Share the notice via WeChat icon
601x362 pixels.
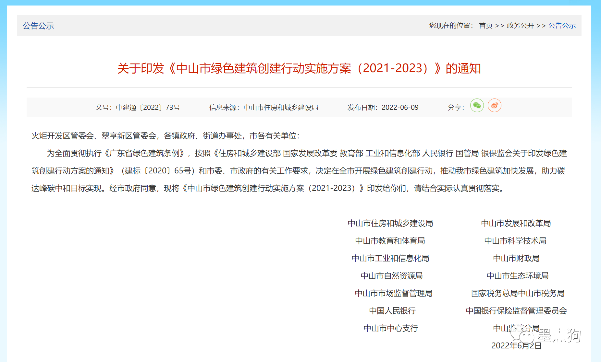[x=477, y=106]
